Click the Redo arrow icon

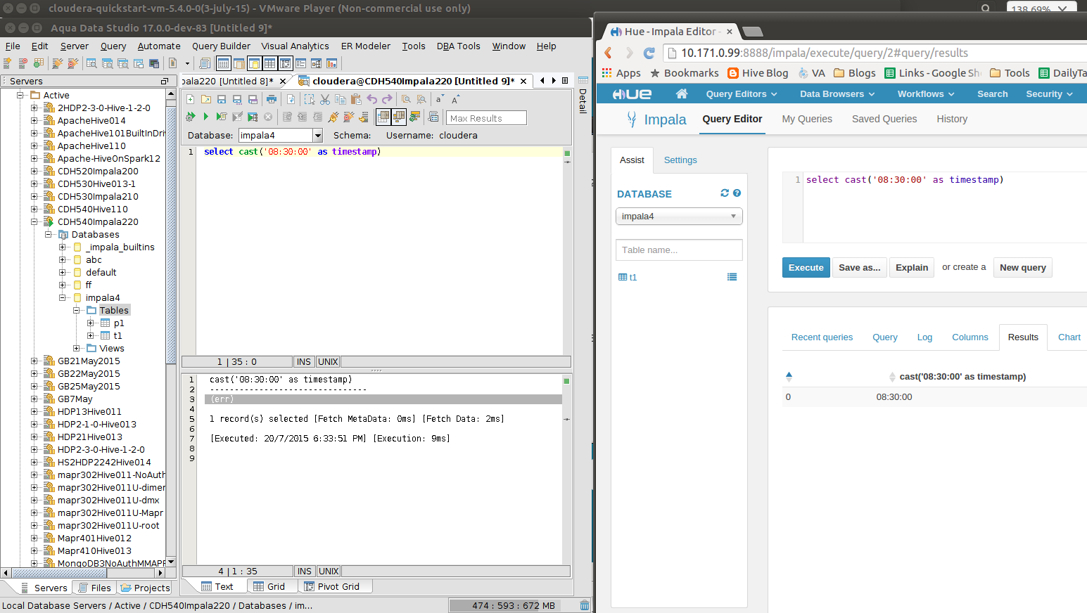tap(387, 99)
